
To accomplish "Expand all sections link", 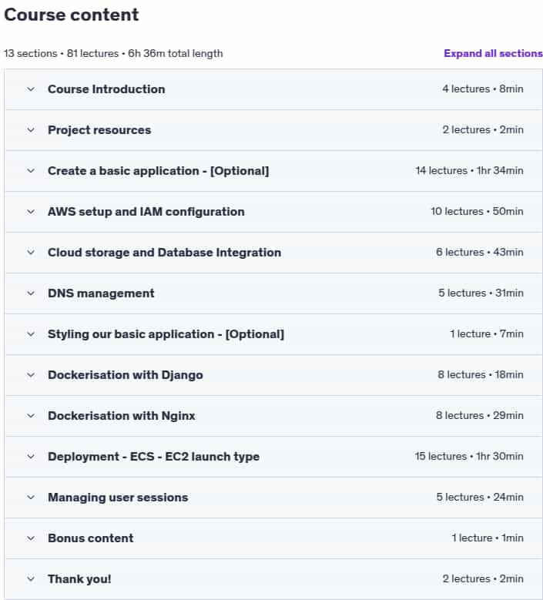I will coord(493,53).
